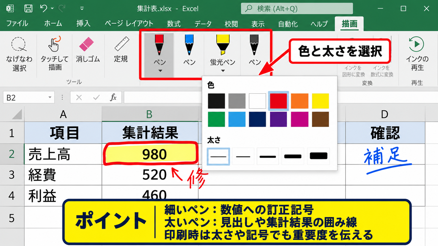The height and width of the screenshot is (246, 438).
Task: Open the ファイル (File) tab
Action: 17,24
